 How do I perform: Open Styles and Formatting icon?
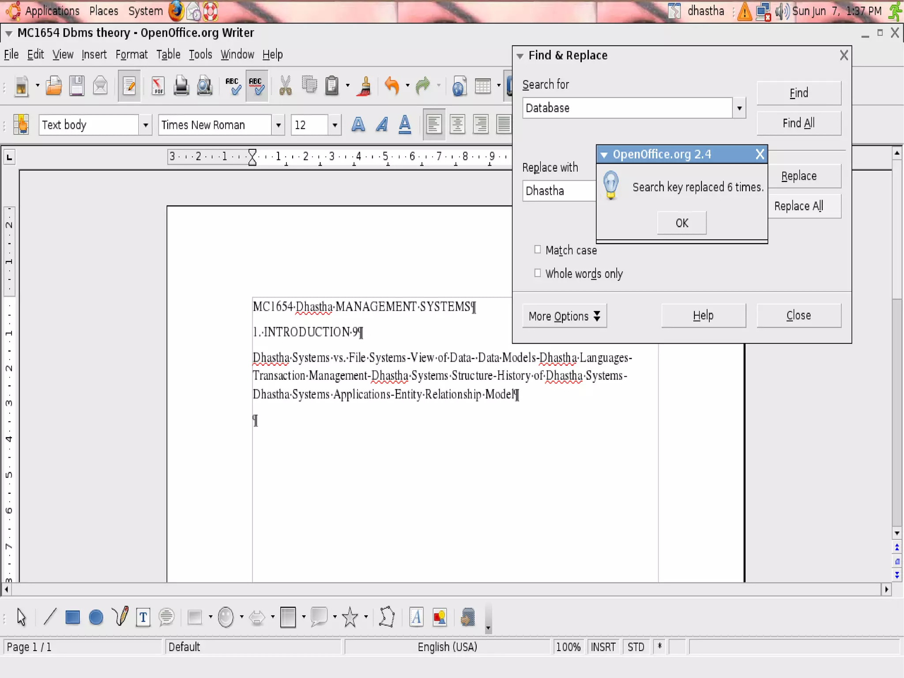pyautogui.click(x=21, y=125)
